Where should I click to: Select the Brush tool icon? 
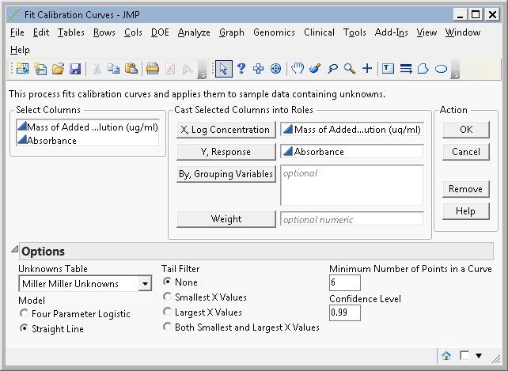[315, 68]
